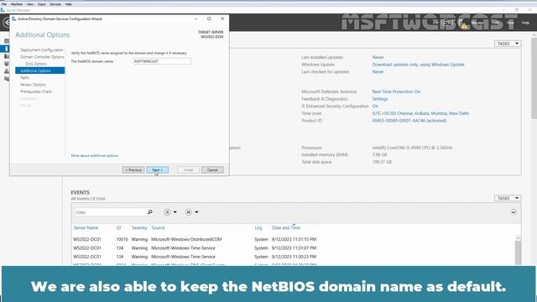
Task: Select the fourth icon in the left sidebar
Action: tap(6, 64)
